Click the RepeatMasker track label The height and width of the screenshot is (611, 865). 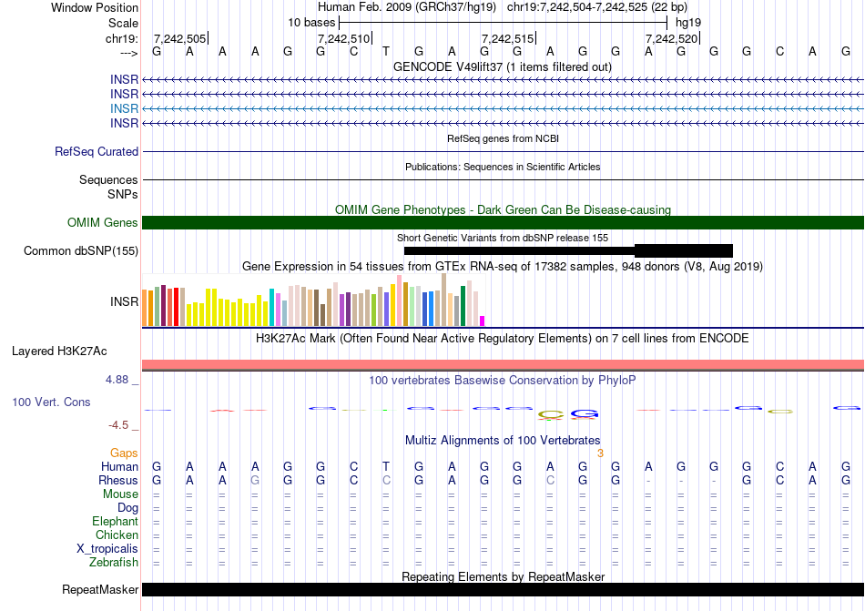coord(99,590)
